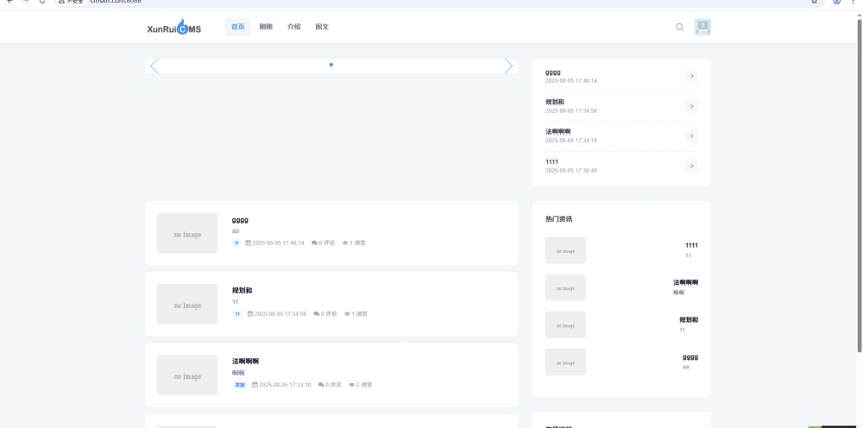Screen dimensions: 863x428
Task: Click the search magnifier icon
Action: (680, 27)
